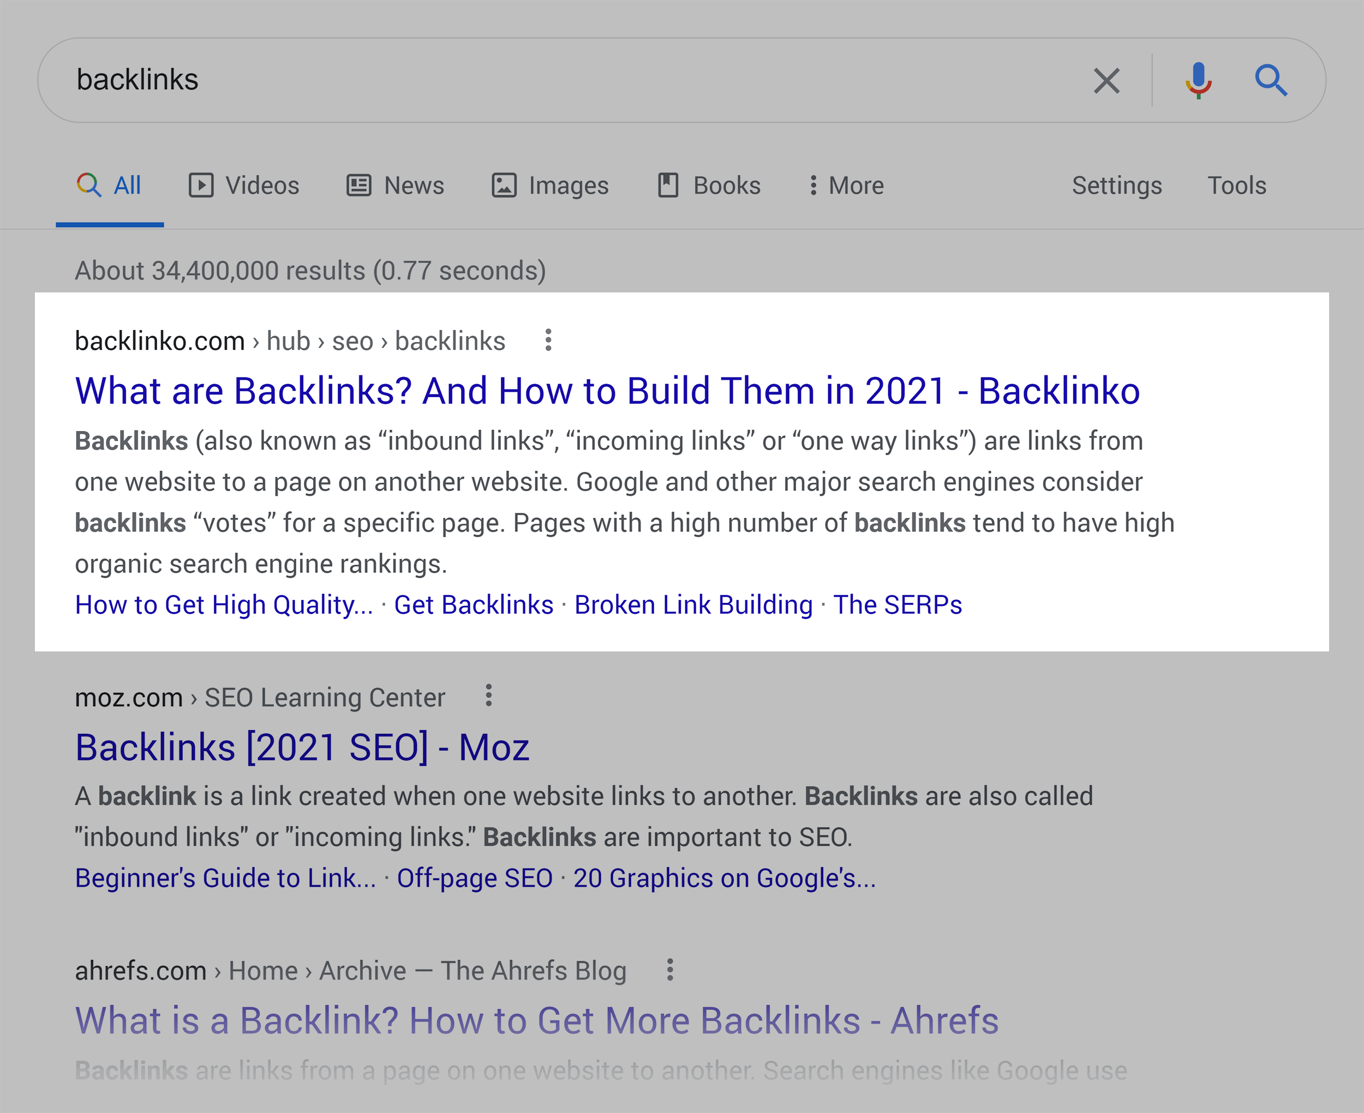Open search Settings
Screen dimensions: 1364x1113
point(1117,186)
